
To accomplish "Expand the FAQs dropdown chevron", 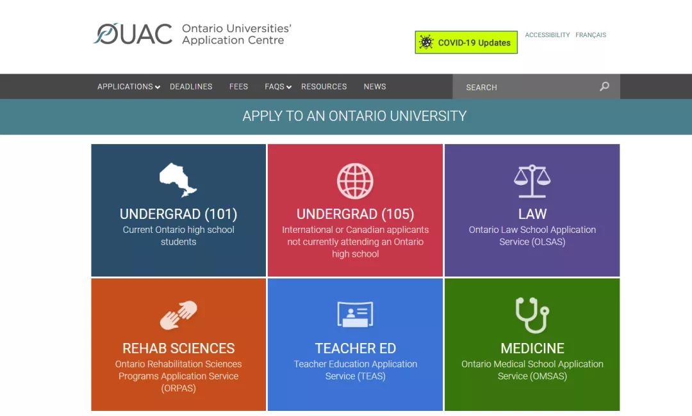I will [289, 87].
